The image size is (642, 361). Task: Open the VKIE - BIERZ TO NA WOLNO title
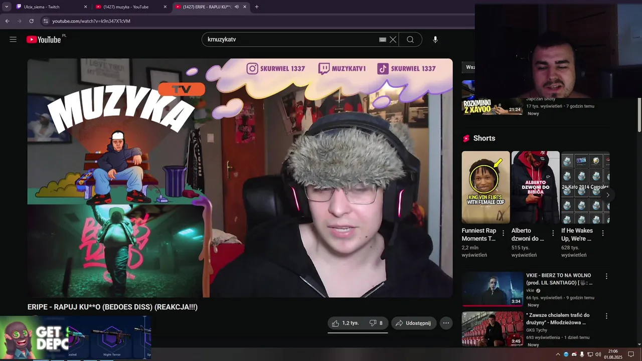559,279
